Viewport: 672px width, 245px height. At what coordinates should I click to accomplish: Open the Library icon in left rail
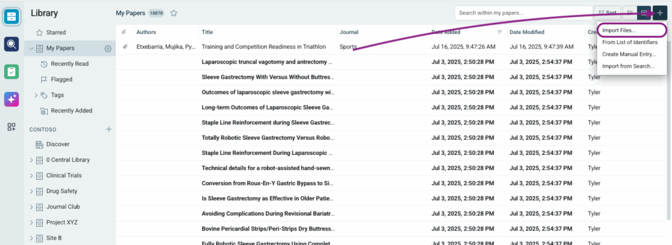12,16
